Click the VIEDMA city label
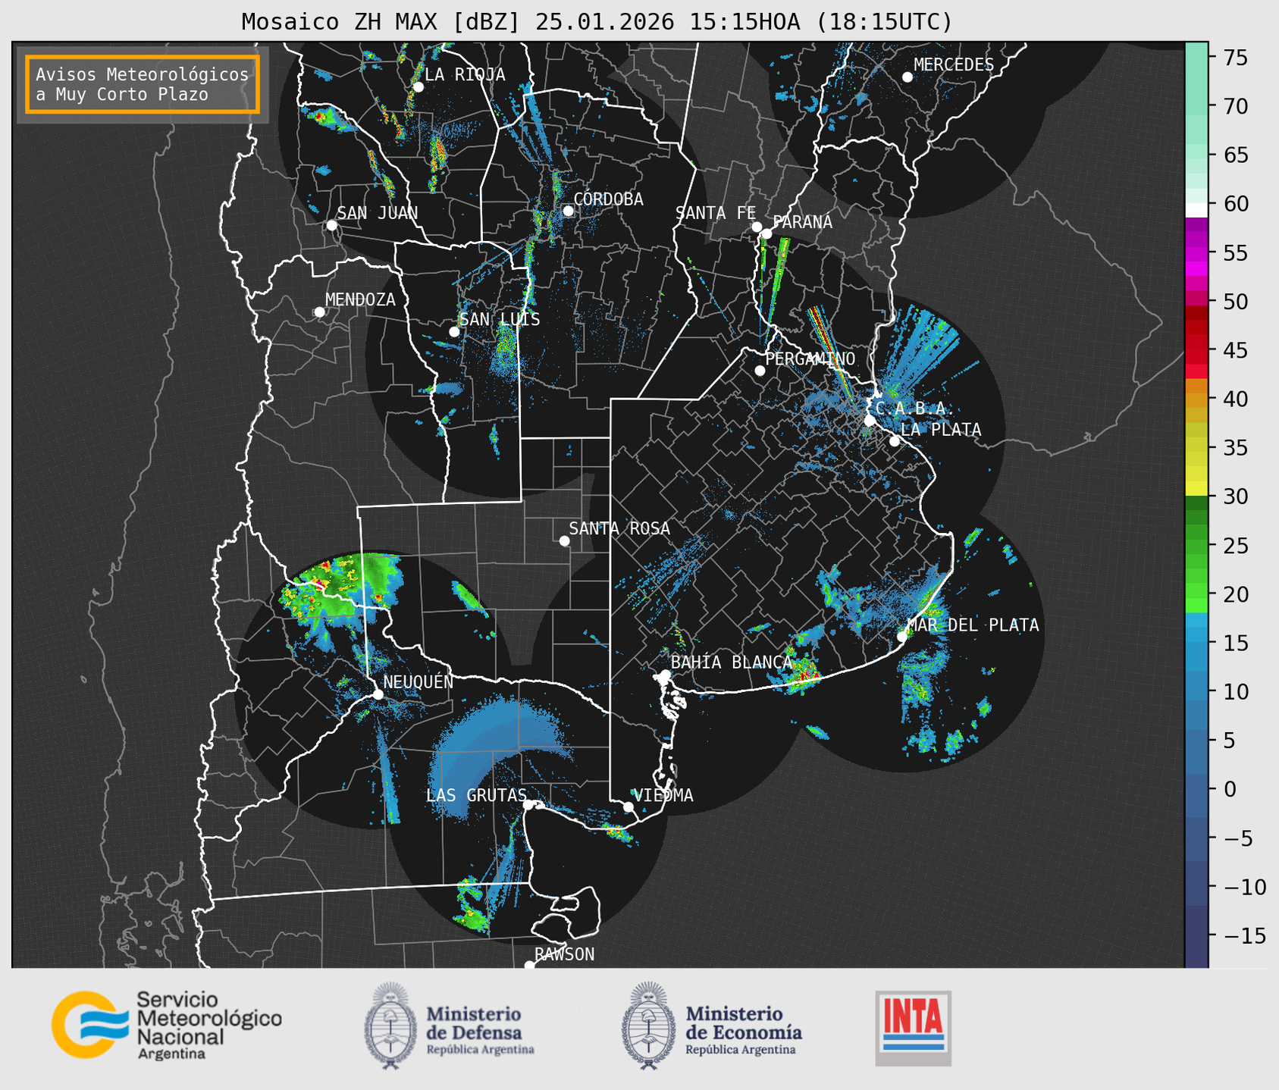 coord(663,795)
